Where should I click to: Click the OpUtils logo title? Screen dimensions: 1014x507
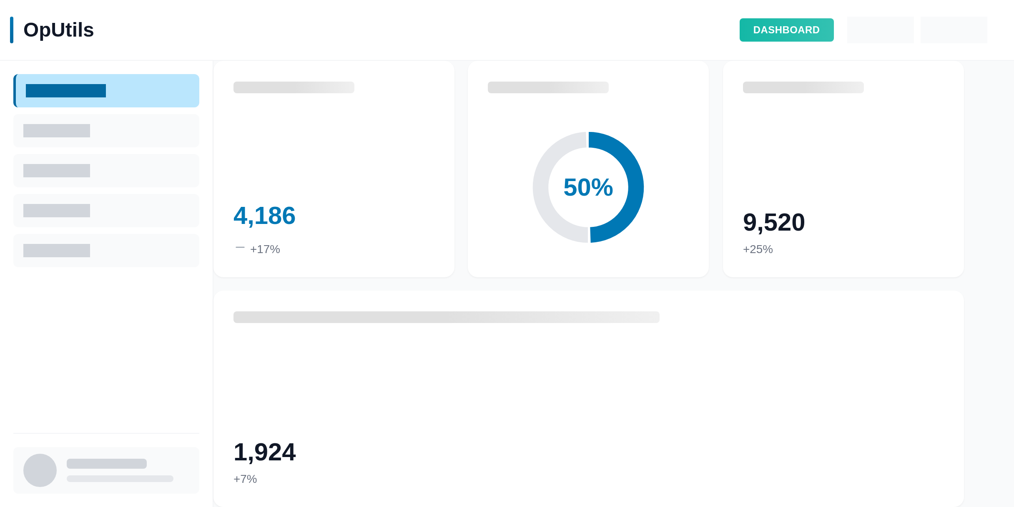(58, 30)
